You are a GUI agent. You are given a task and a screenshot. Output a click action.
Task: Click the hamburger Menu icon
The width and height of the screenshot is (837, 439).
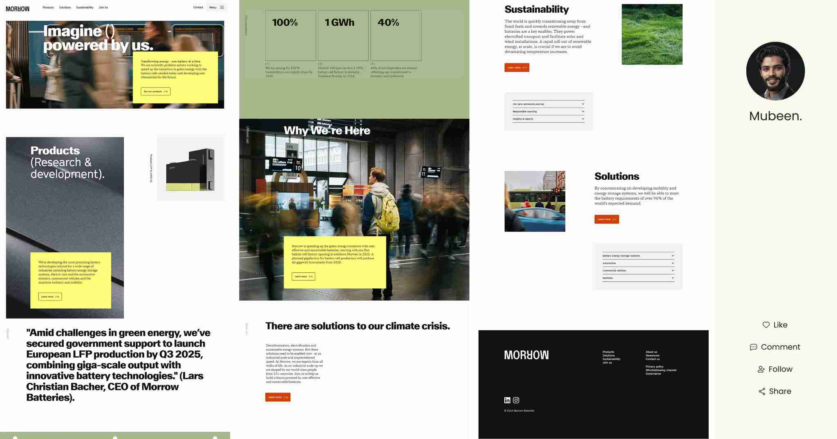222,7
